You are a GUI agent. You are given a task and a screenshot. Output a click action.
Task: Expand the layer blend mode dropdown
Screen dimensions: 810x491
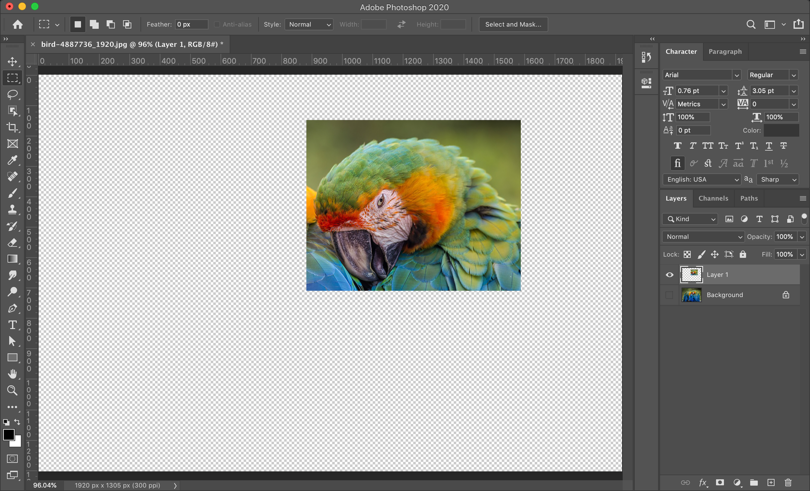tap(703, 237)
